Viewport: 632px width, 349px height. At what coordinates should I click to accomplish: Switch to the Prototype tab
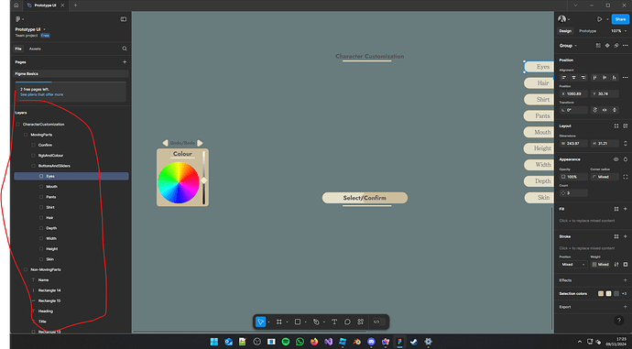(x=588, y=31)
